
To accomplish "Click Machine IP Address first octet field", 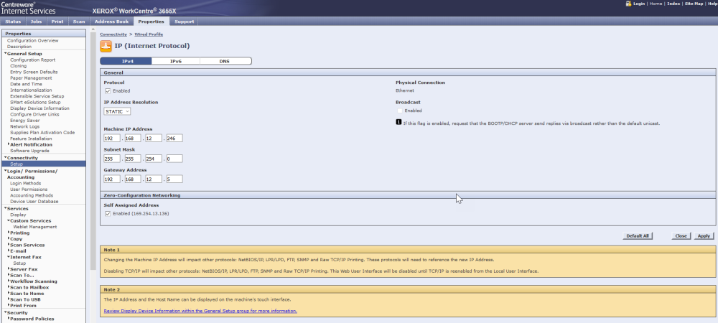I will (112, 138).
